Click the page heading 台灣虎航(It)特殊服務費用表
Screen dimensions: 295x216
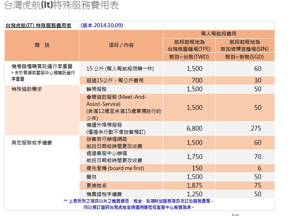61,5
